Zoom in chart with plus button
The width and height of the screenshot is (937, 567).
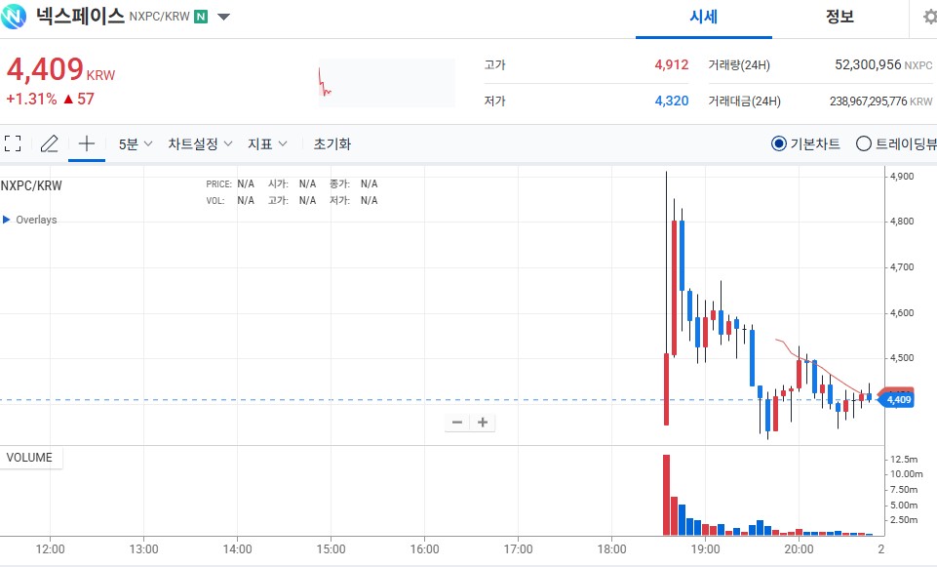[x=483, y=423]
